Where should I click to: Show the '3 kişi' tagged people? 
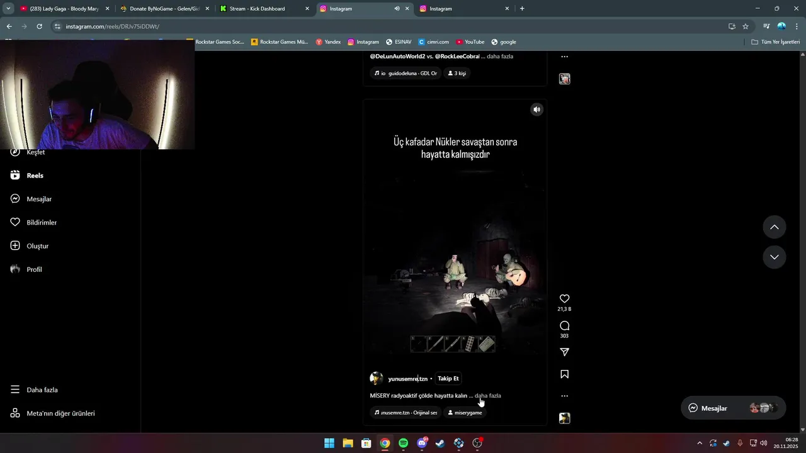click(457, 73)
